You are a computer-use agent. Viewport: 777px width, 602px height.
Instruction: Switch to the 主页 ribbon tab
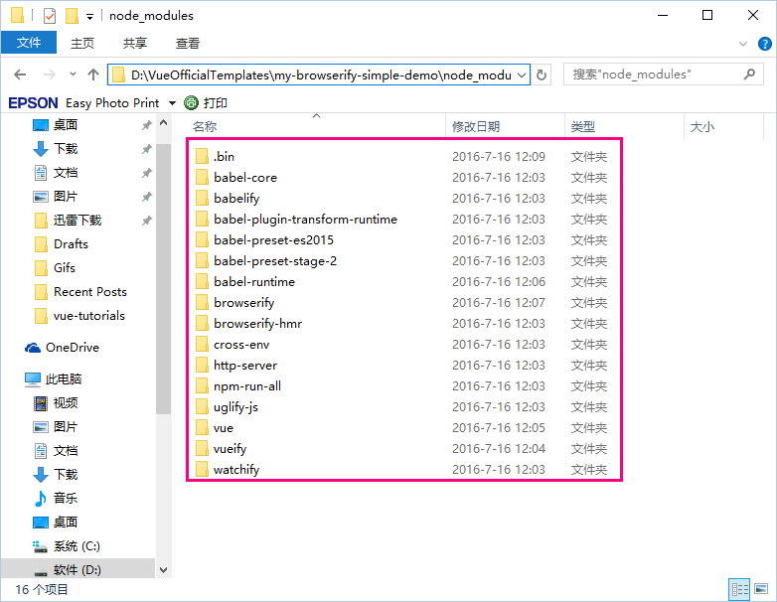(x=82, y=43)
